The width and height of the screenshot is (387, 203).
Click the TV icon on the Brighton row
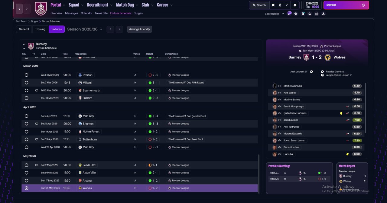tap(37, 124)
